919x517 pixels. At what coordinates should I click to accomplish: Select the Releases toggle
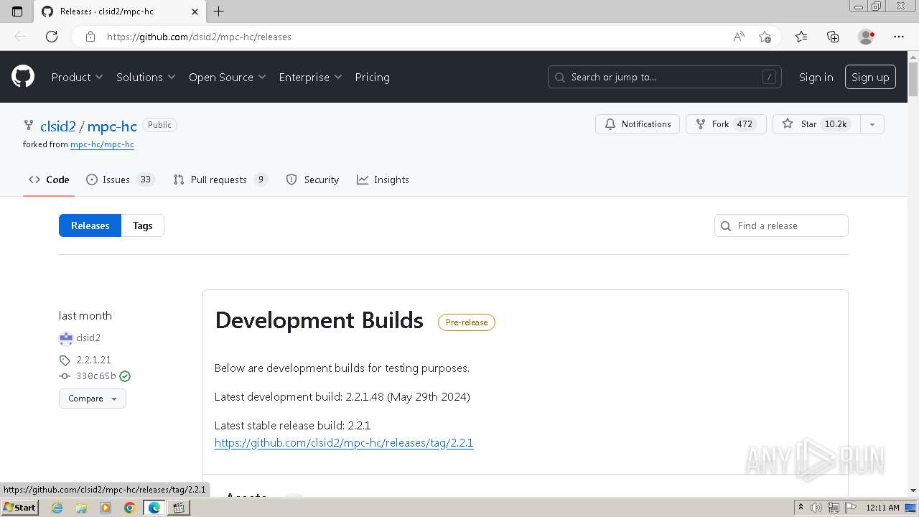[90, 225]
